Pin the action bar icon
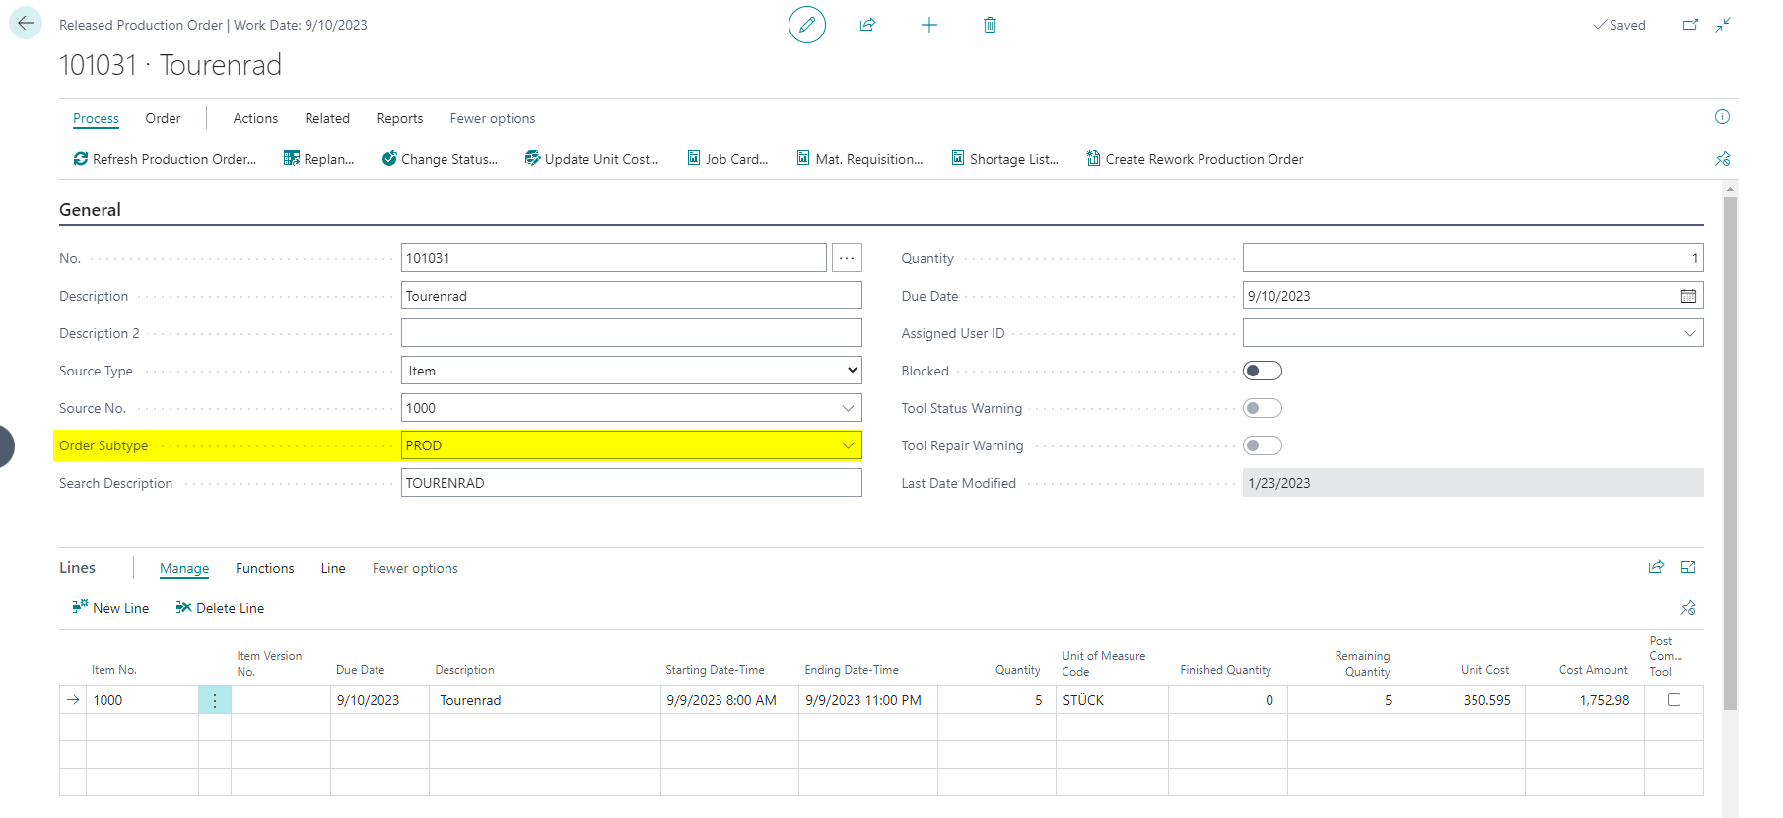The height and width of the screenshot is (818, 1783). pyautogui.click(x=1722, y=159)
